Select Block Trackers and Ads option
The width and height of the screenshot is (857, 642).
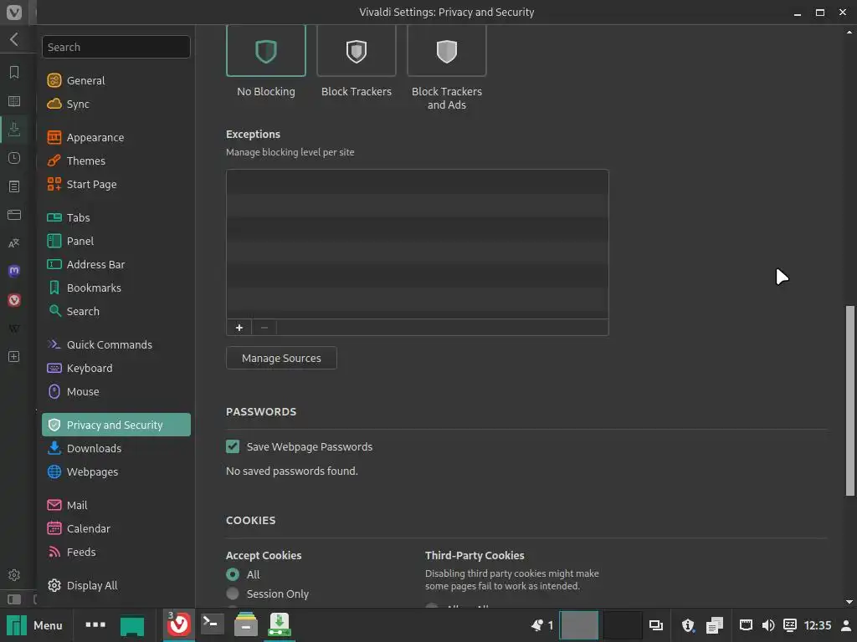(447, 51)
